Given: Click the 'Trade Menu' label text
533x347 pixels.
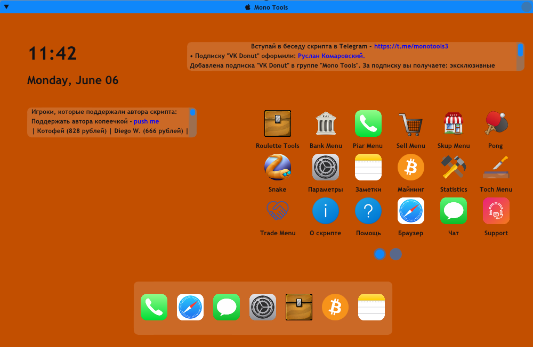Looking at the screenshot, I should click(x=278, y=233).
